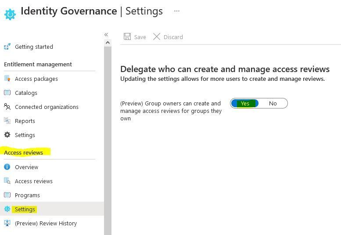The height and width of the screenshot is (235, 341).
Task: Click the highlighted Access reviews section heading
Action: pos(24,153)
